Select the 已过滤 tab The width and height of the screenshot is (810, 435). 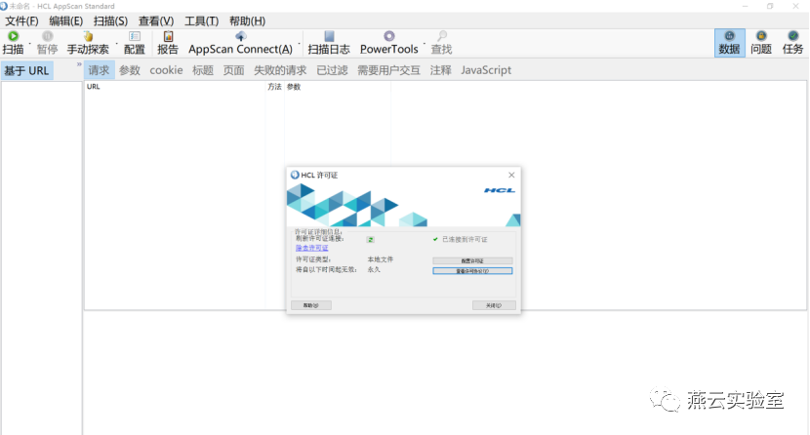pyautogui.click(x=332, y=70)
